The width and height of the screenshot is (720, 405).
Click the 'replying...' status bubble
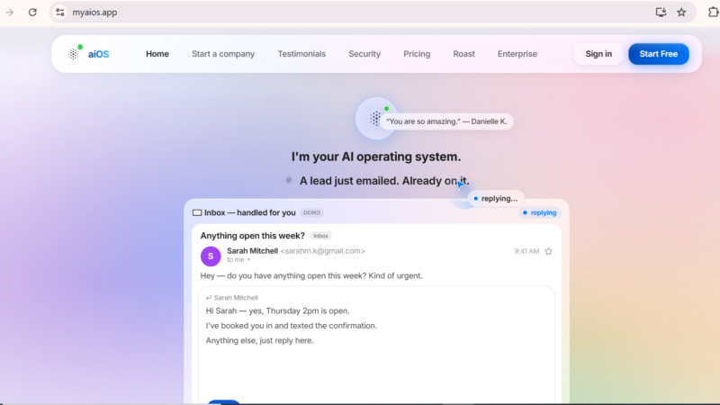pyautogui.click(x=496, y=198)
